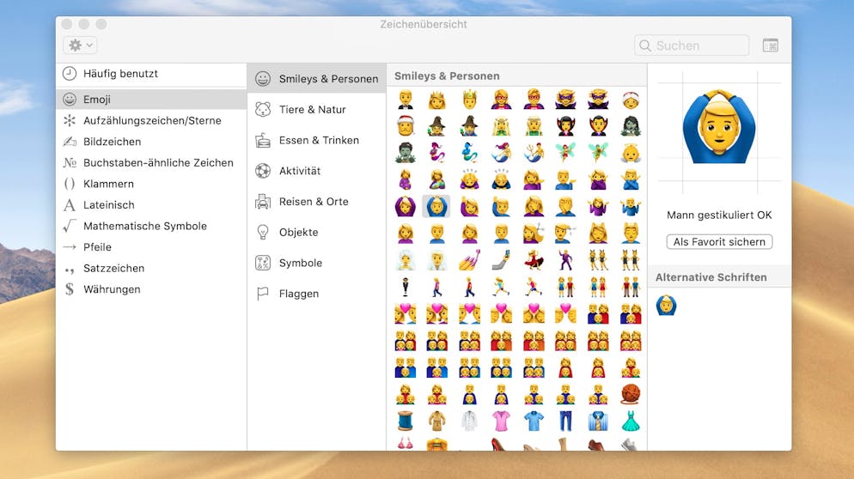Switch to Objekte subcategory
854x479 pixels.
[317, 233]
